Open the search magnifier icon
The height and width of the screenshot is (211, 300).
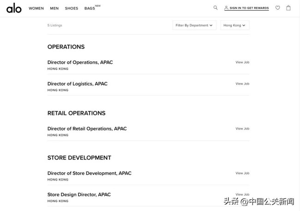(216, 8)
